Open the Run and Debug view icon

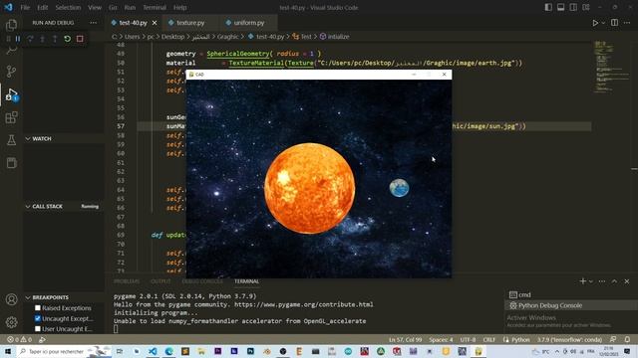pos(11,94)
